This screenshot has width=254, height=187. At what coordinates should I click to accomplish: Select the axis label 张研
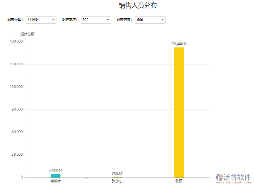pyautogui.click(x=179, y=181)
